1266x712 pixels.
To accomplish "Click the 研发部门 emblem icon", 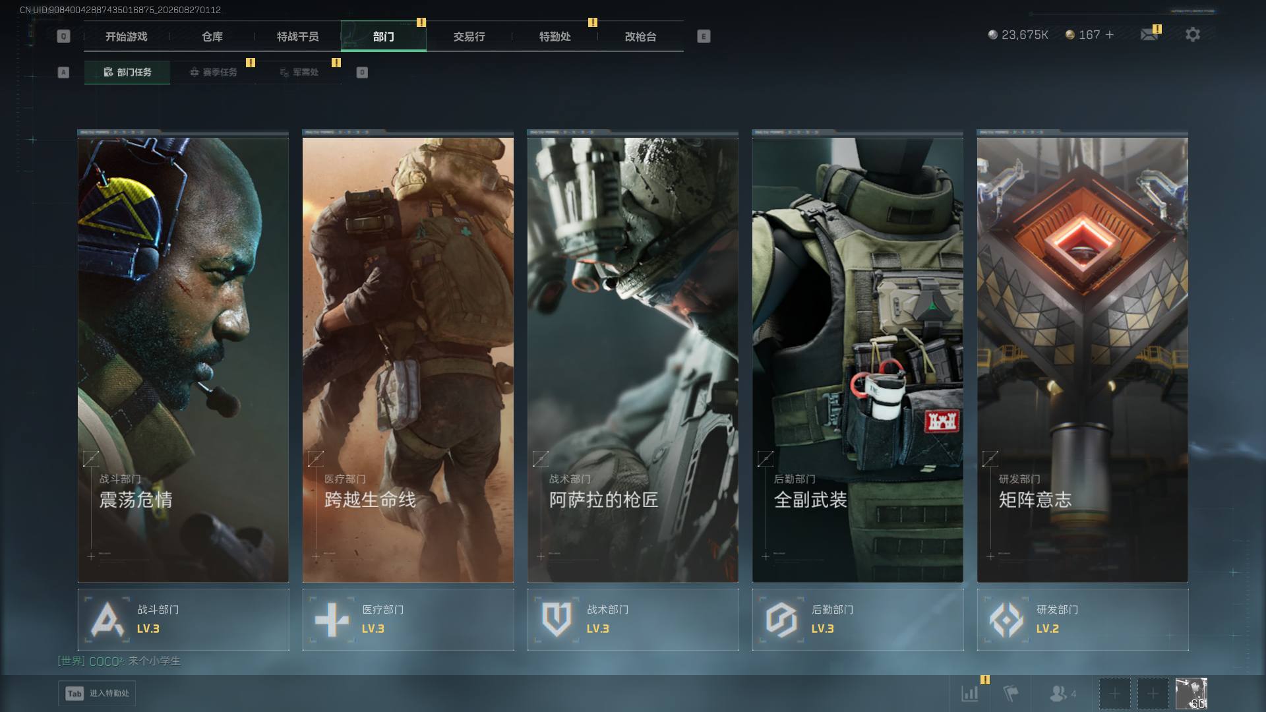I will click(x=1006, y=620).
